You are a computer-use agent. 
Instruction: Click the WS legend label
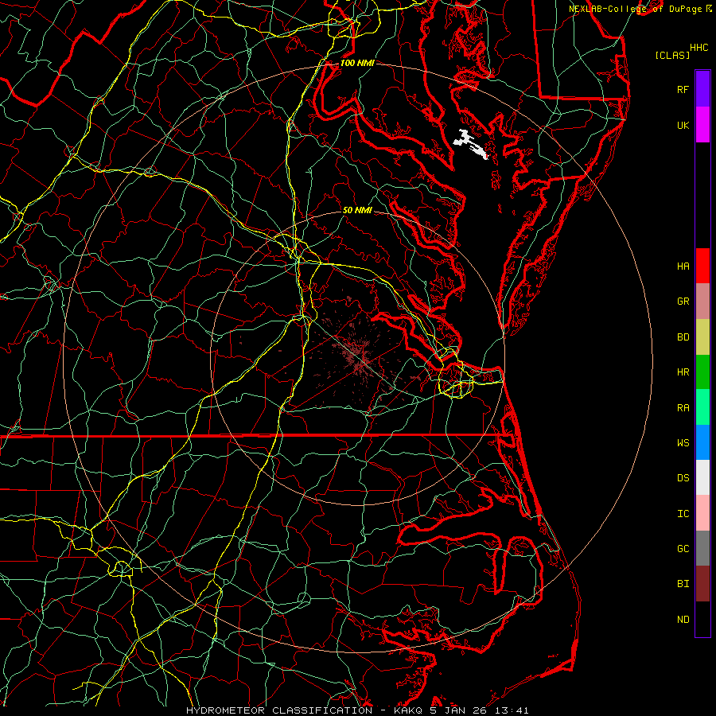683,442
